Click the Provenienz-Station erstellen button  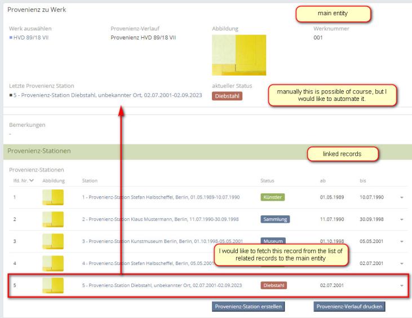[x=249, y=306]
